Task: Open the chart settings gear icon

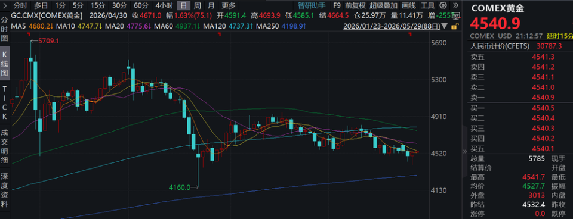Action: [443, 5]
